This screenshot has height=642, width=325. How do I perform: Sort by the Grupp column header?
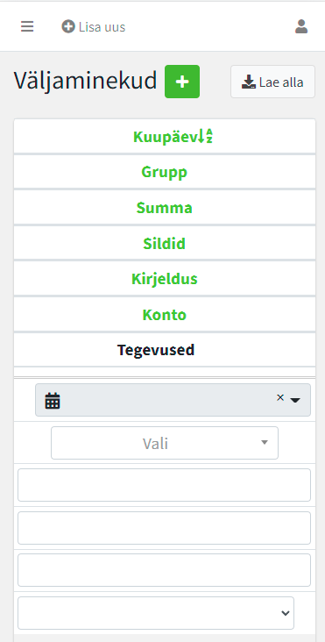(x=165, y=172)
